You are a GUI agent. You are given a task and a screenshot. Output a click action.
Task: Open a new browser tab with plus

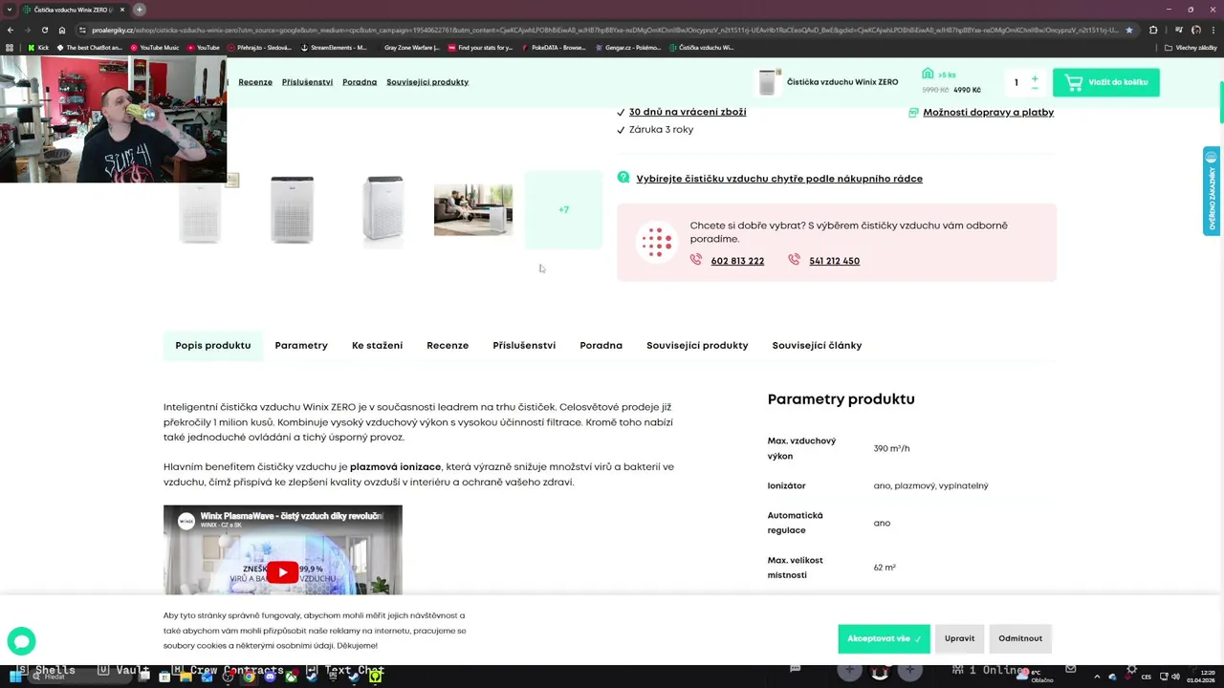pyautogui.click(x=139, y=10)
